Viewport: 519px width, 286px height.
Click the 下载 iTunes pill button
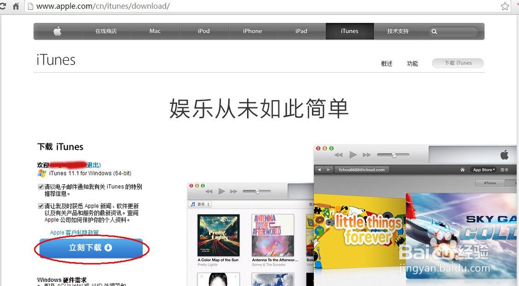[458, 63]
